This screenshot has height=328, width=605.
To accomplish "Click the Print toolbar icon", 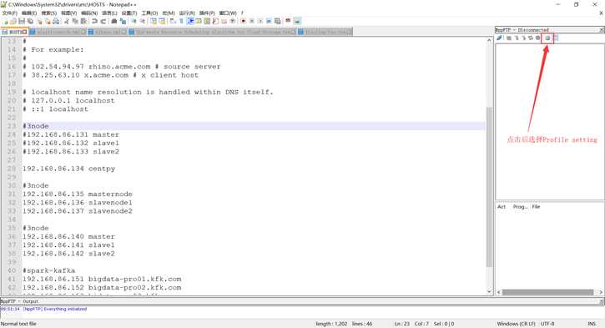I will coord(56,21).
